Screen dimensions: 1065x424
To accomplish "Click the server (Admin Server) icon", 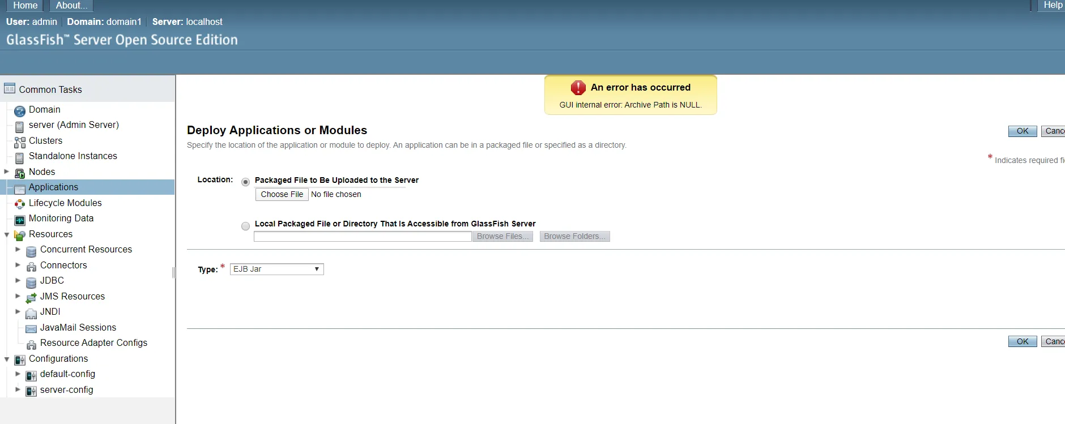I will (x=20, y=126).
